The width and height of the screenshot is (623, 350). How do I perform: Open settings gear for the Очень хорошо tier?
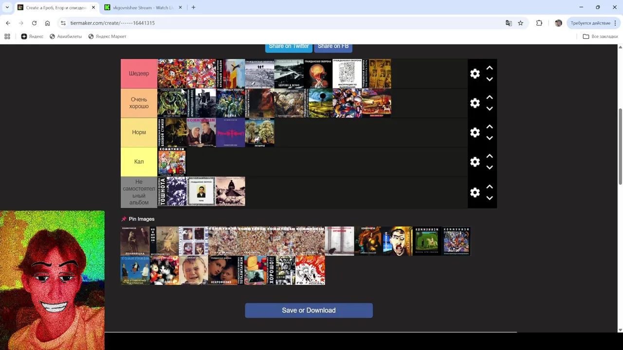tap(475, 103)
